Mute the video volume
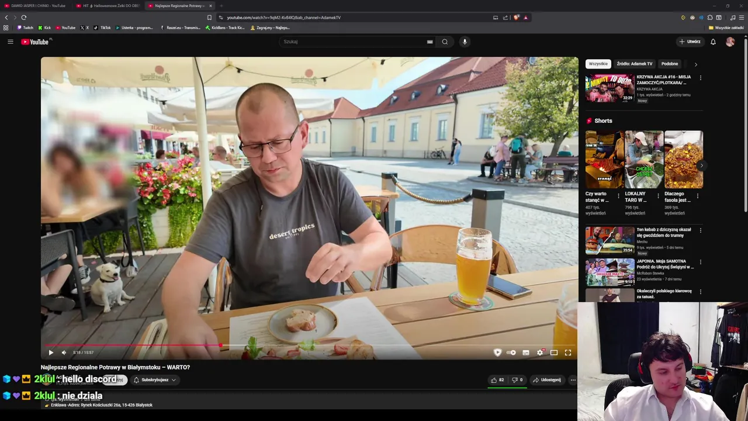748x421 pixels. [64, 353]
